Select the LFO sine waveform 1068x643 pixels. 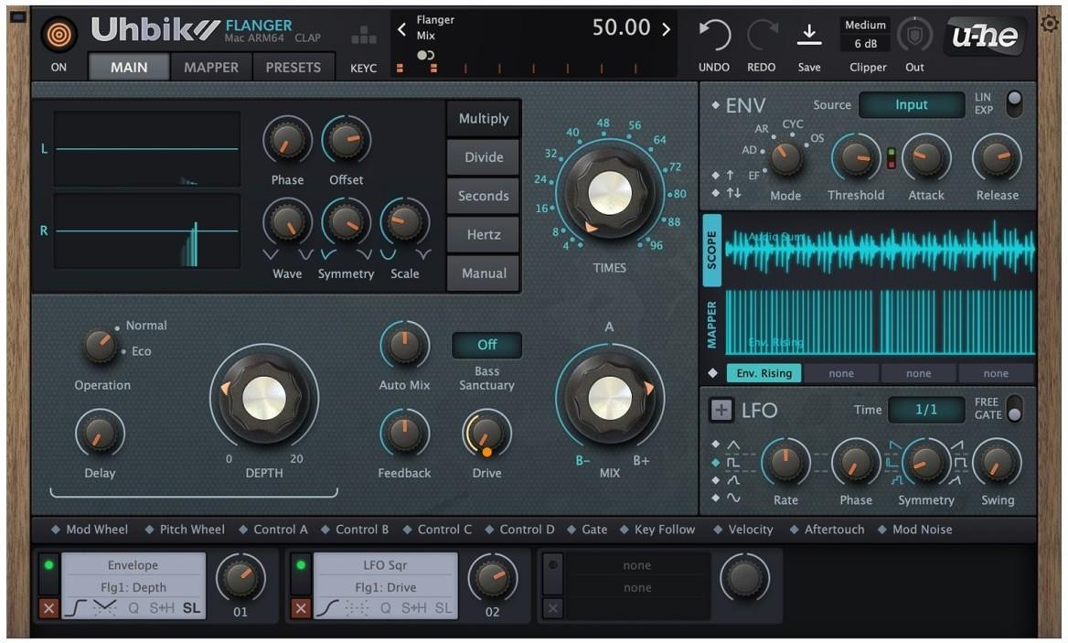733,498
